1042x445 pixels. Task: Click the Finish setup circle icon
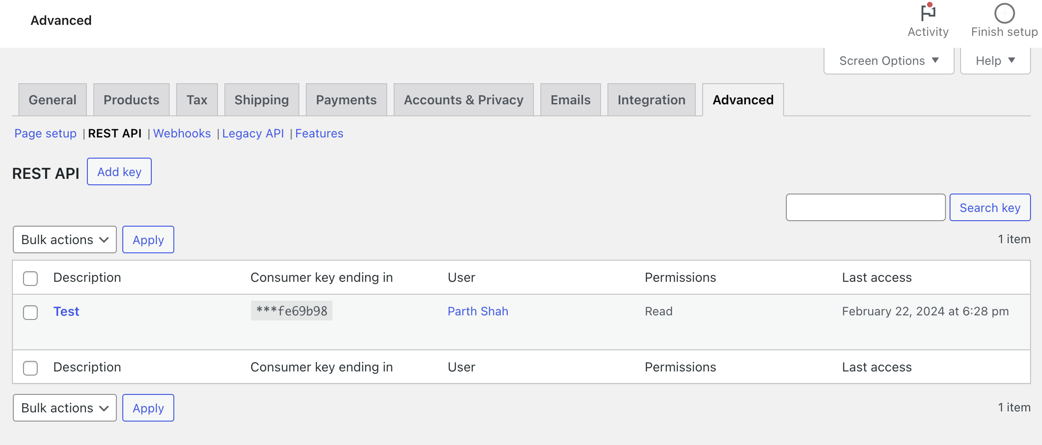(1004, 13)
